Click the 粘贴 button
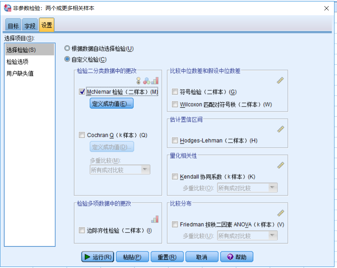The width and height of the screenshot is (337, 268). (132, 256)
